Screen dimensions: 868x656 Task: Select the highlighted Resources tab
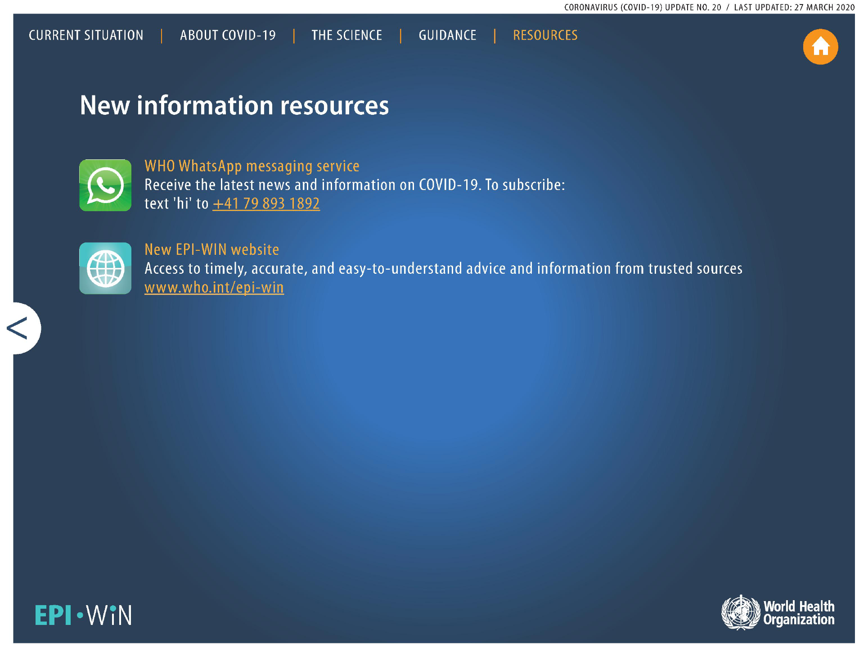click(x=545, y=35)
